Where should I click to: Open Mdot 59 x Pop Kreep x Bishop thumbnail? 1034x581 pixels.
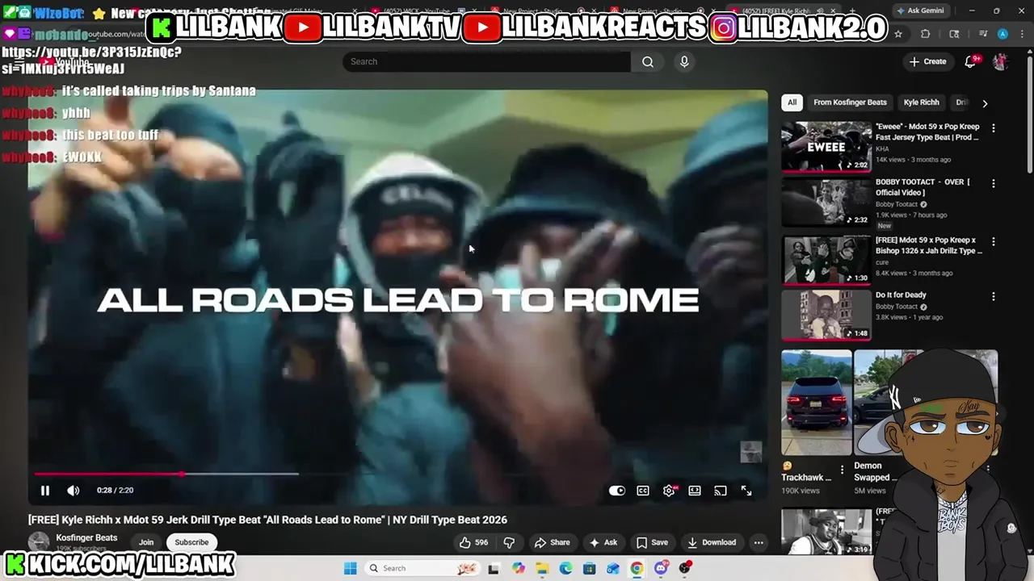tap(826, 260)
